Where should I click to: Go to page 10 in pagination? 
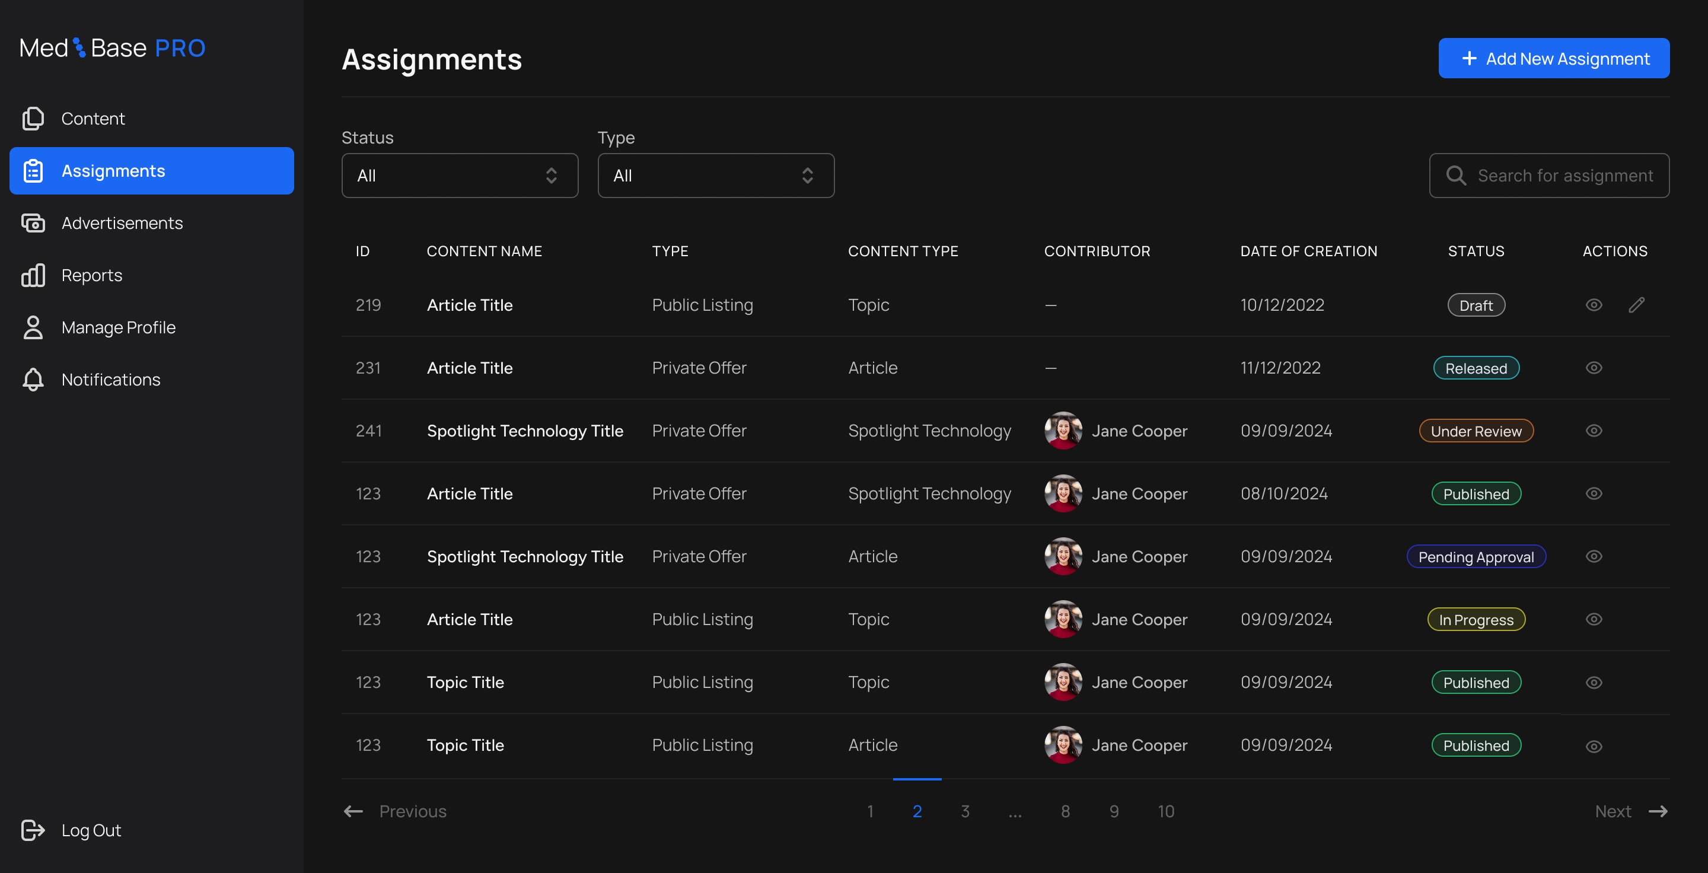1165,811
